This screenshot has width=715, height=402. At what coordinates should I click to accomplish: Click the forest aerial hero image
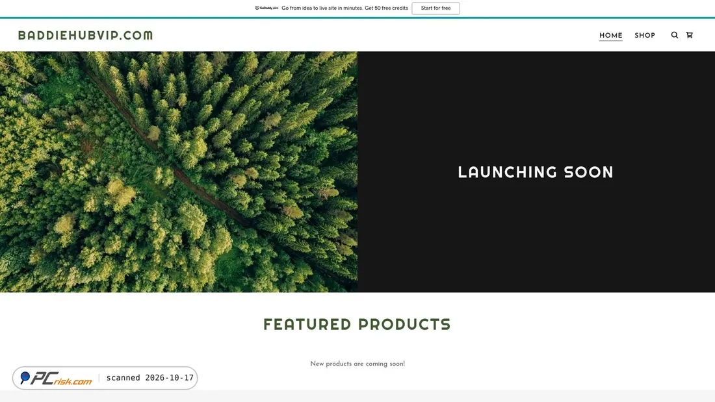coord(179,172)
